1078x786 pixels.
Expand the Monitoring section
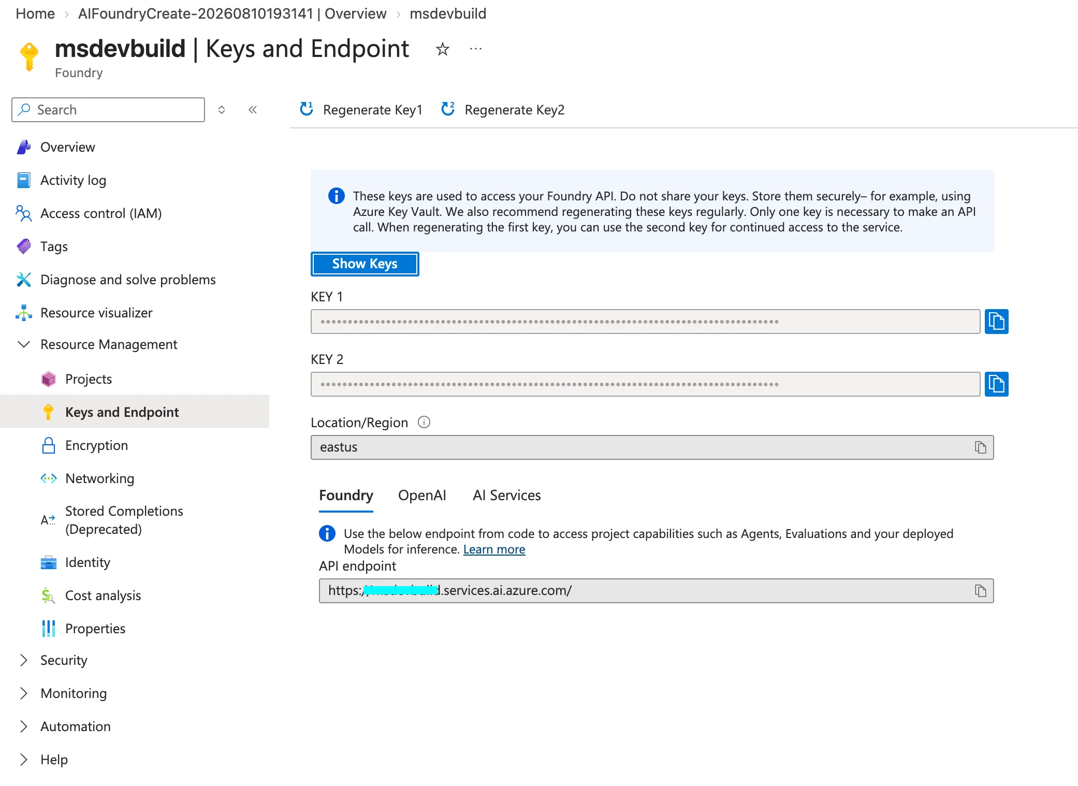(24, 693)
